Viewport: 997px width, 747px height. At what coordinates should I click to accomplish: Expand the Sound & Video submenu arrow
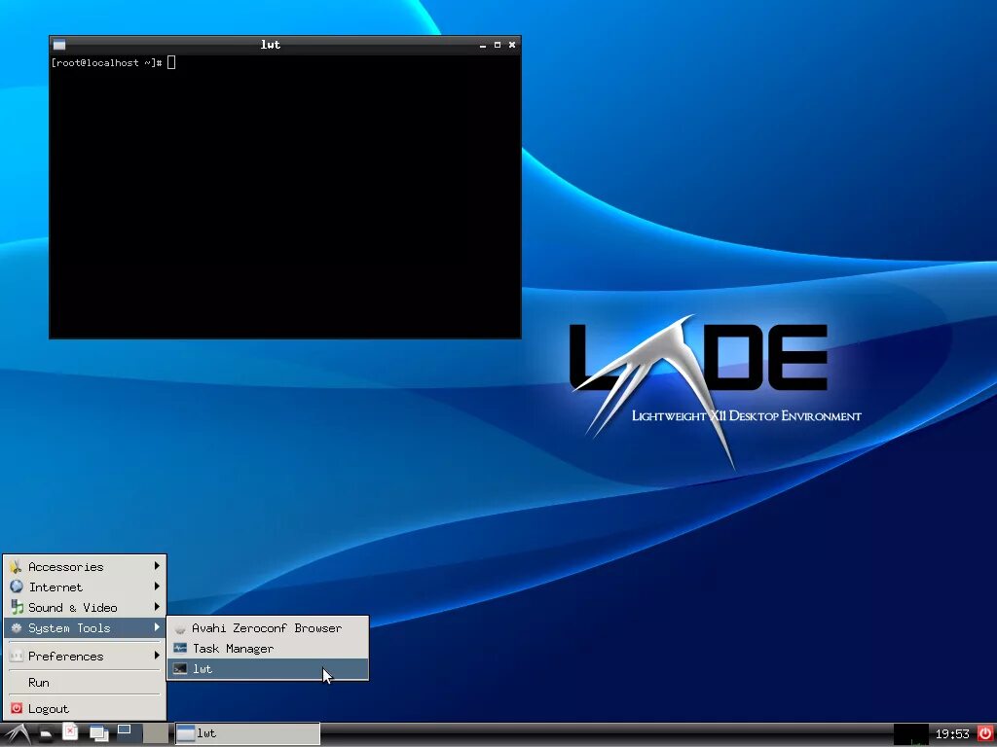pyautogui.click(x=157, y=606)
